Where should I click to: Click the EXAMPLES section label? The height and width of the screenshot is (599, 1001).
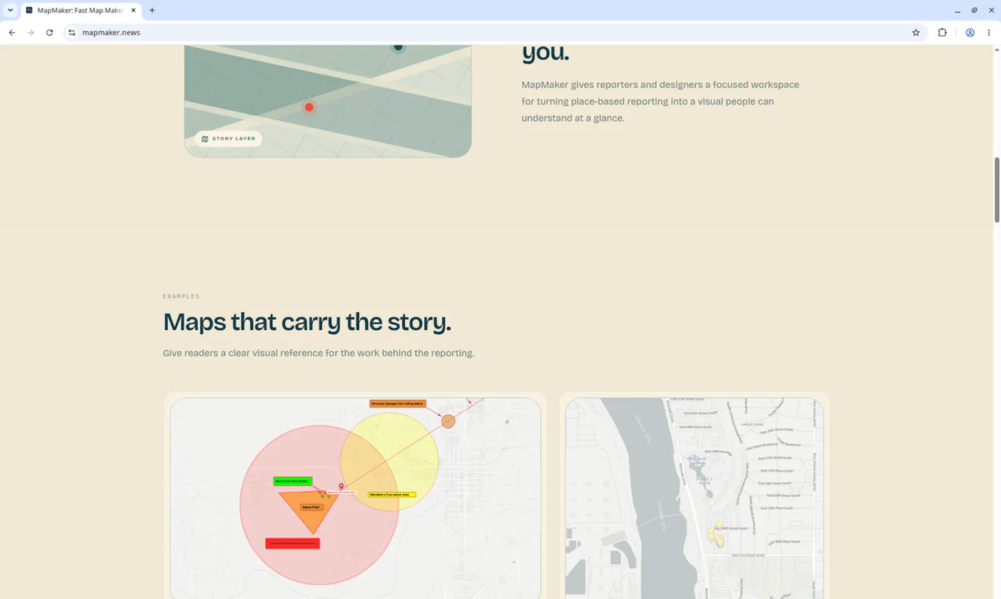coord(181,296)
